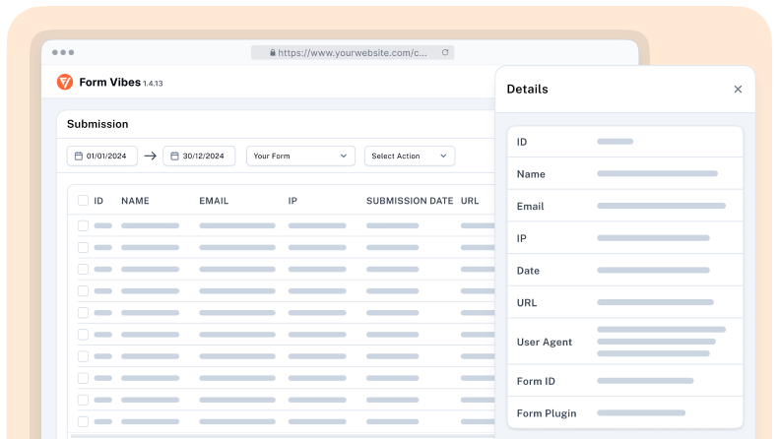Check the second submission row checkbox
The image size is (778, 439).
pos(83,247)
